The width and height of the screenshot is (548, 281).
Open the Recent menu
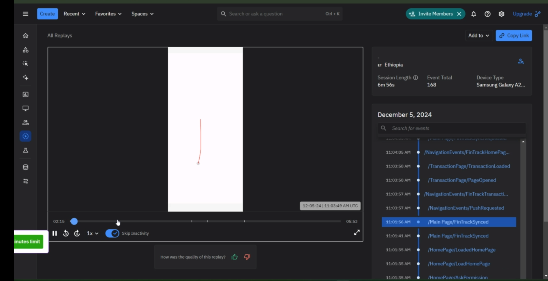74,14
